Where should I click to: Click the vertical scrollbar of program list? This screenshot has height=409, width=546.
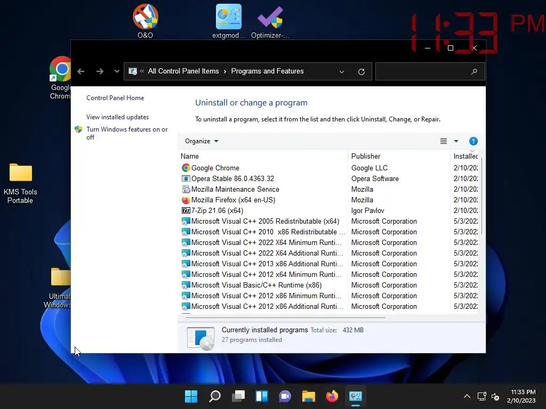point(481,197)
